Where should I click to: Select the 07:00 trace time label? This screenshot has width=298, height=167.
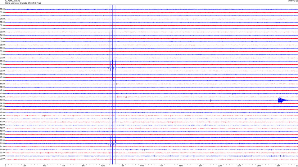coord(2,55)
